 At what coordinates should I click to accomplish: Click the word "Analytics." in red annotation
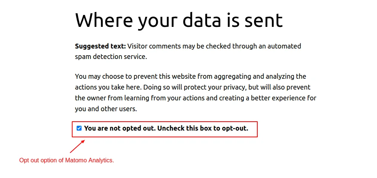[x=101, y=160]
